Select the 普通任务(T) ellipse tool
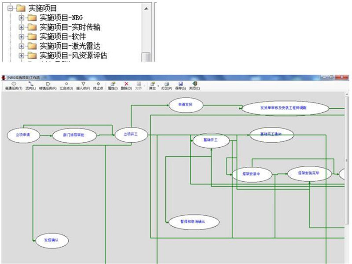The width and height of the screenshot is (352, 264). click(x=14, y=86)
